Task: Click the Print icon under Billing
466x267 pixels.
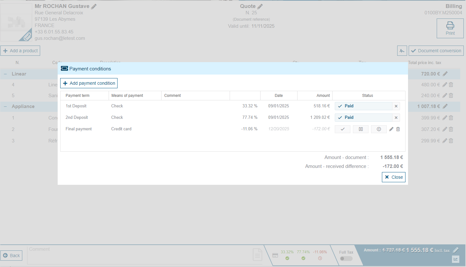Action: pos(450,28)
